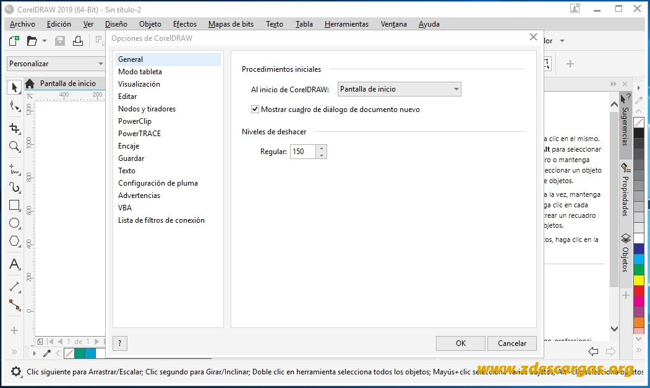Select the Text tool

14,264
